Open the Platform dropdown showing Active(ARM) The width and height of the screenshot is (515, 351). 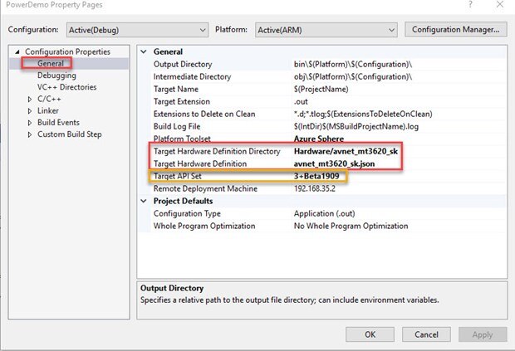coord(326,30)
